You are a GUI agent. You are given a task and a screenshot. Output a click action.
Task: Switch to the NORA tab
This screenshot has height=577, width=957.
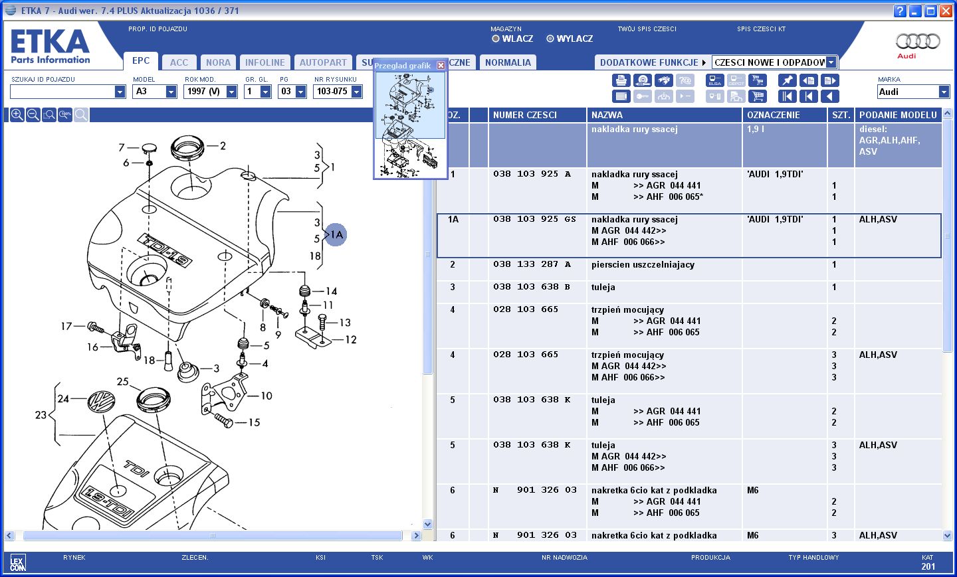coord(218,62)
